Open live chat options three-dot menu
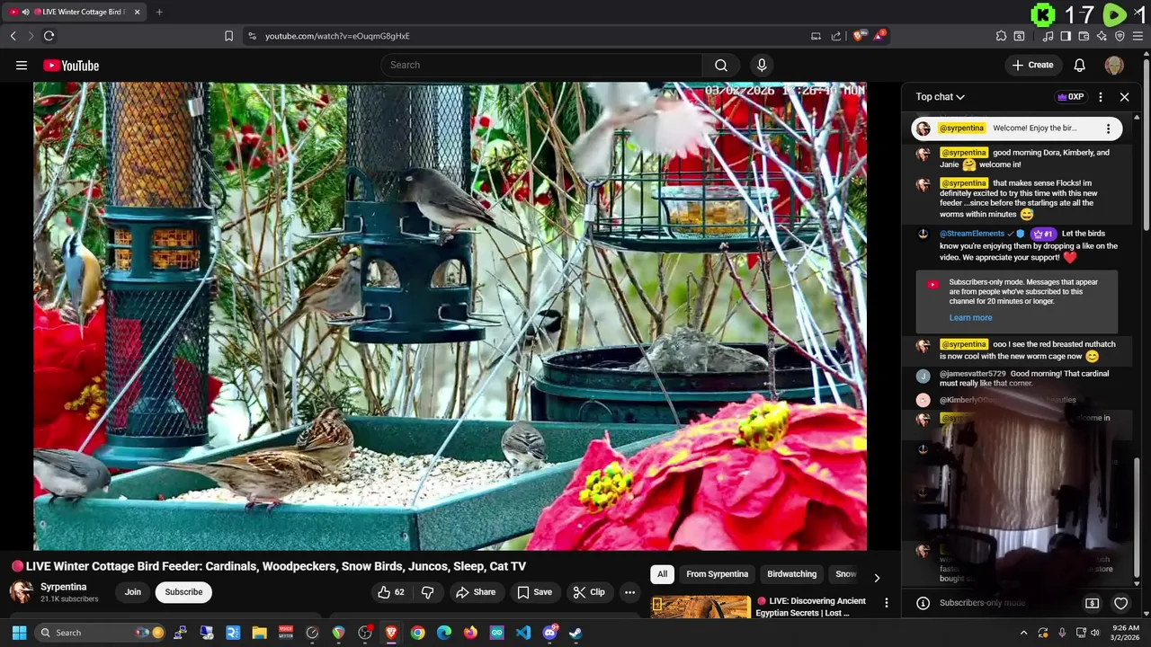Screen dimensions: 1151x647 1101,97
